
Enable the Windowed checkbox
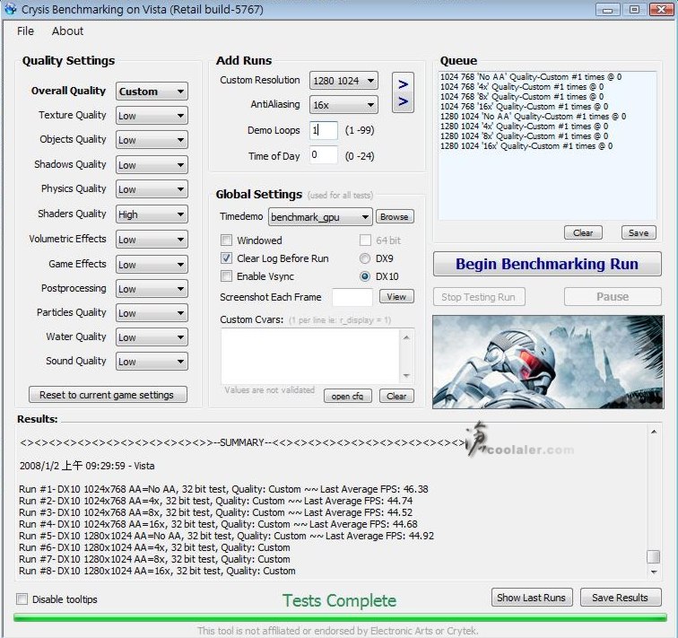click(x=226, y=240)
